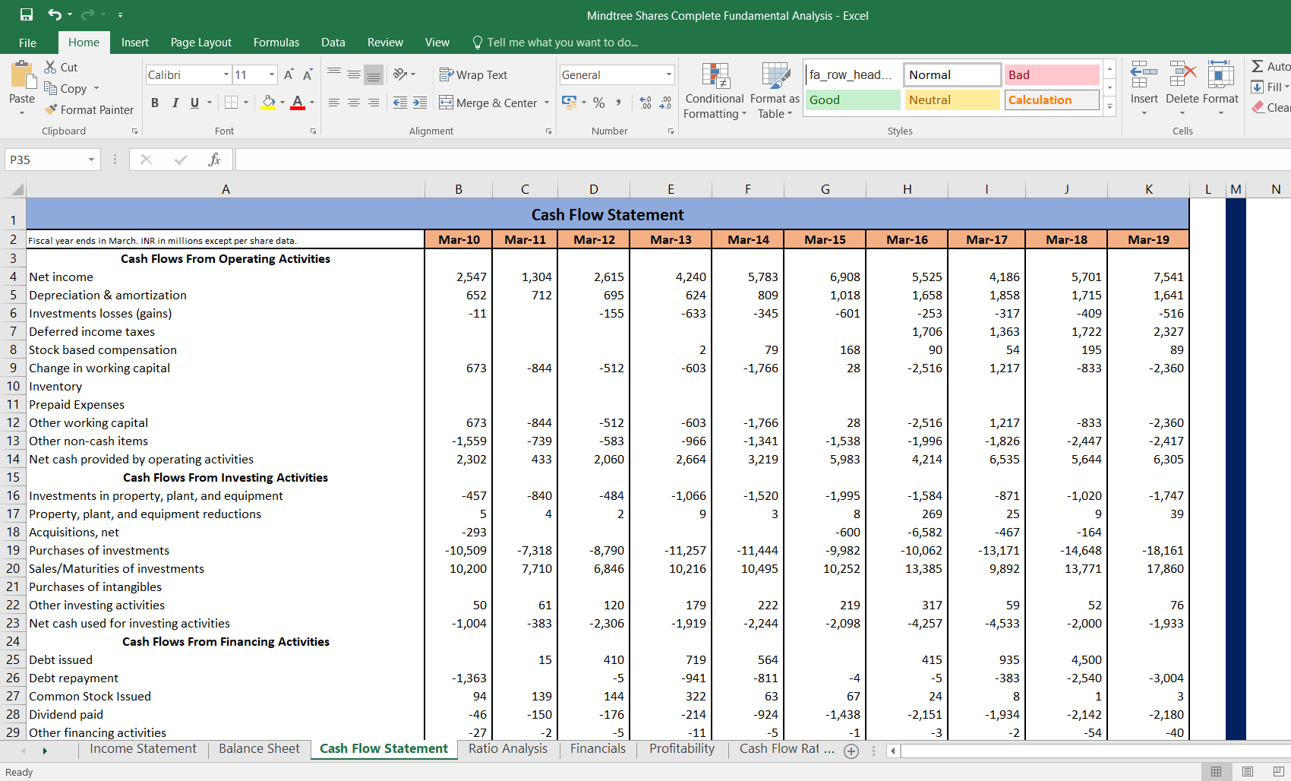Apply the Neutral cell style
This screenshot has height=781, width=1291.
pos(952,100)
